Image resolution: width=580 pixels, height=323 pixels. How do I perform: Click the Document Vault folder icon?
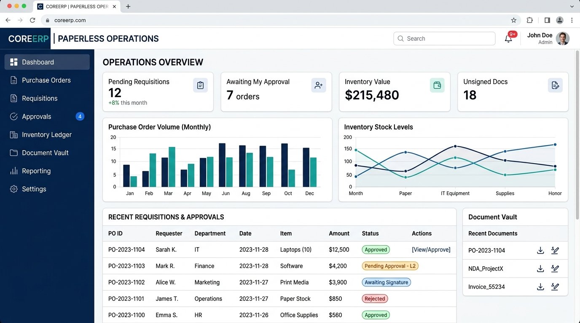pos(14,153)
